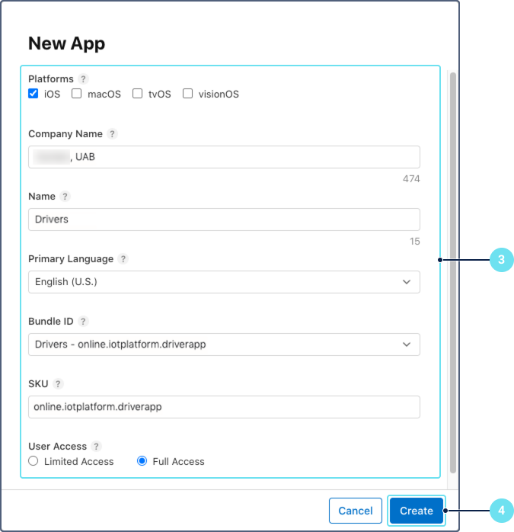Expand the Bundle ID dropdown
Image resolution: width=514 pixels, height=532 pixels.
224,345
